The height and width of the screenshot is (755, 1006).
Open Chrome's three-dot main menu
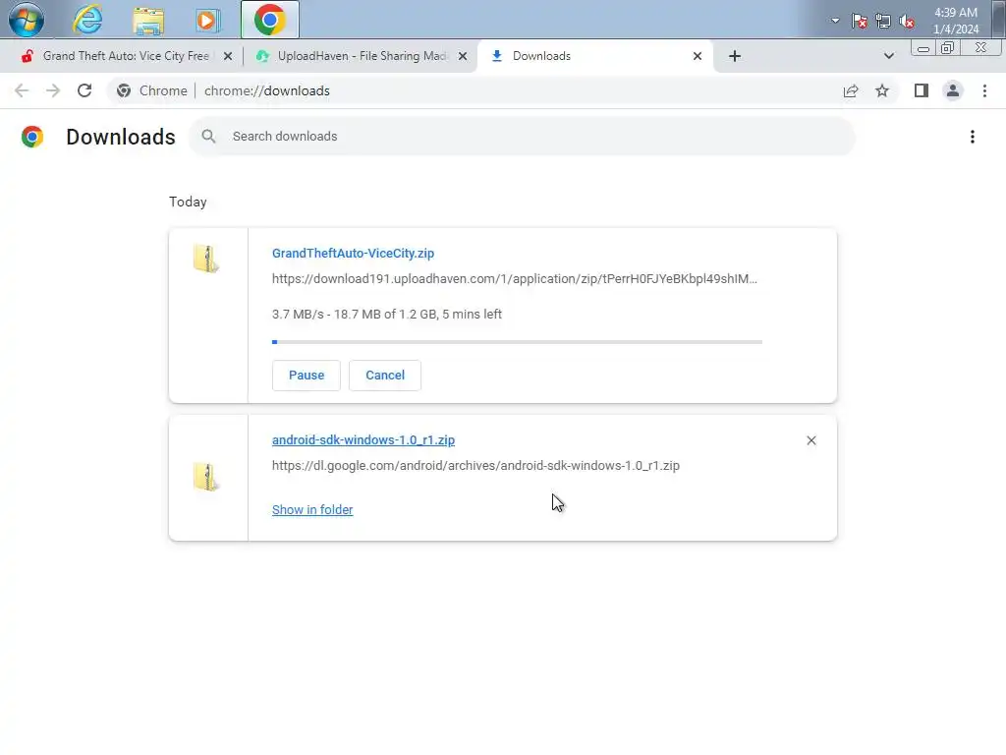coord(984,90)
